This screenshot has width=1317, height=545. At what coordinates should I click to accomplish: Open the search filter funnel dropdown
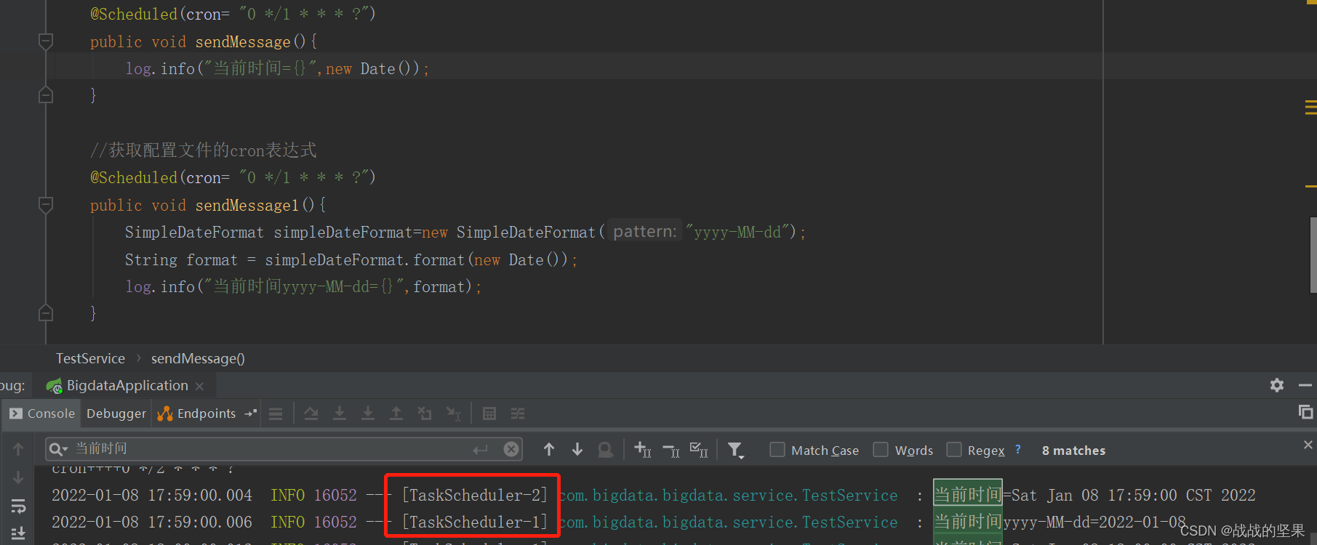[x=736, y=451]
